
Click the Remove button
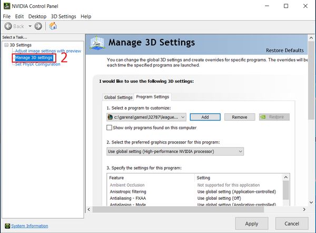click(240, 117)
